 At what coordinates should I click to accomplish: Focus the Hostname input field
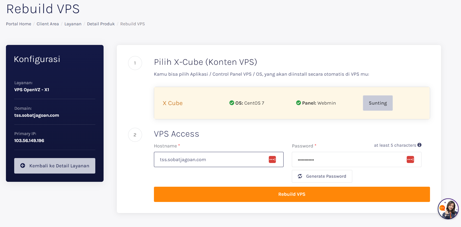(218, 160)
